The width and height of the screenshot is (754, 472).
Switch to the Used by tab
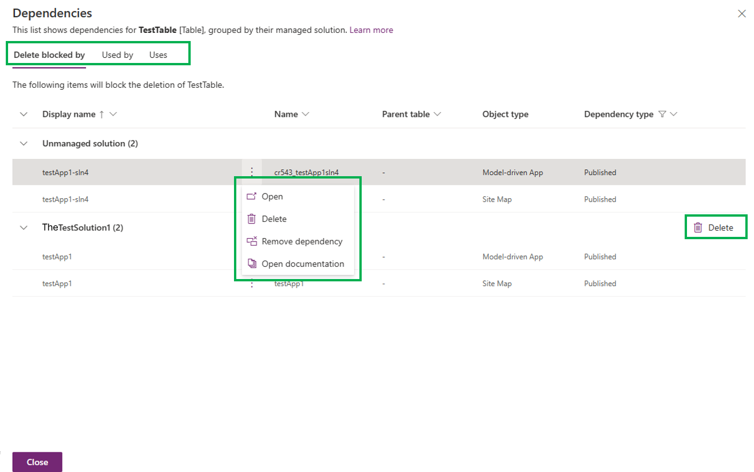[117, 54]
